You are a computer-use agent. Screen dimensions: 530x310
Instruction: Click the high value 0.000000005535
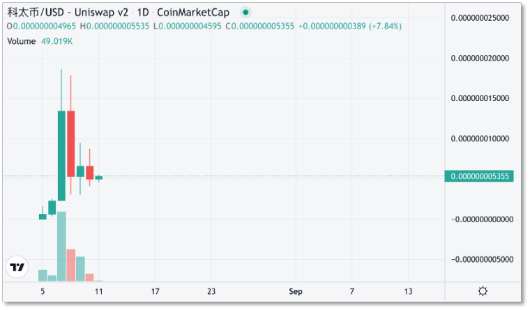click(118, 26)
